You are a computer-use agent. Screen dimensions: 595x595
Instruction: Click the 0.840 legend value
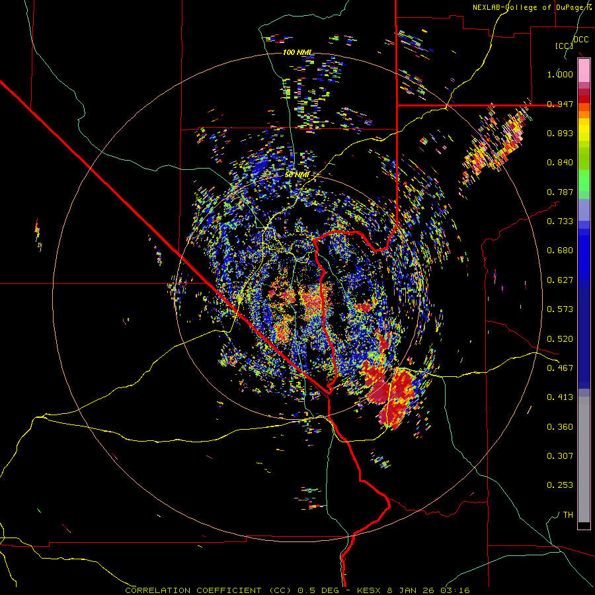tap(560, 163)
